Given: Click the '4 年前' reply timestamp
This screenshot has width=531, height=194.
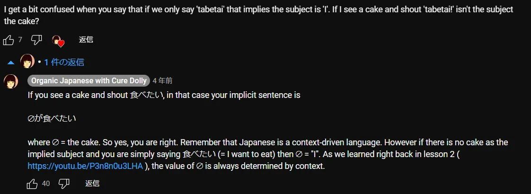Looking at the screenshot, I should [x=163, y=81].
